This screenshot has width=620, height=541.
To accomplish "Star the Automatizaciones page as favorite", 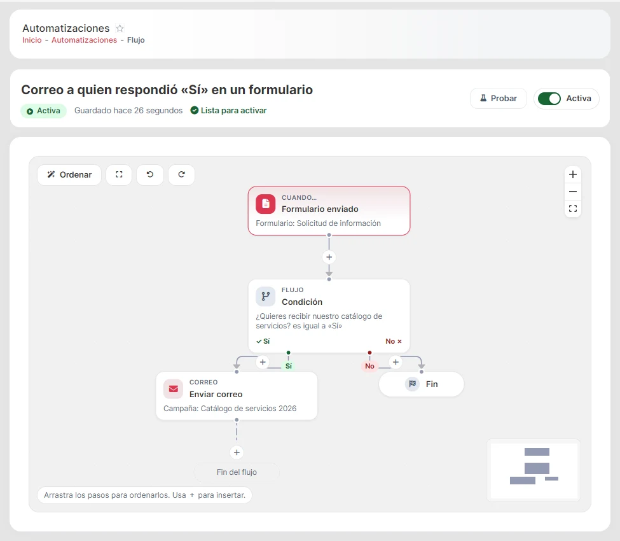I will point(120,28).
